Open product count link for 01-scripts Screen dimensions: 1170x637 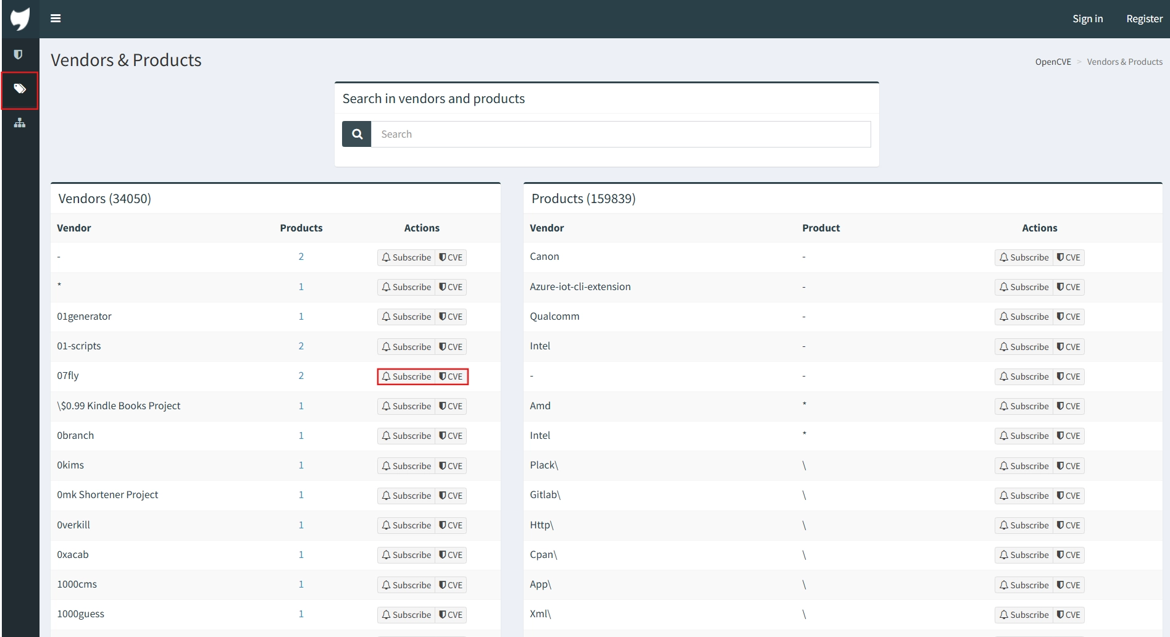(x=301, y=346)
